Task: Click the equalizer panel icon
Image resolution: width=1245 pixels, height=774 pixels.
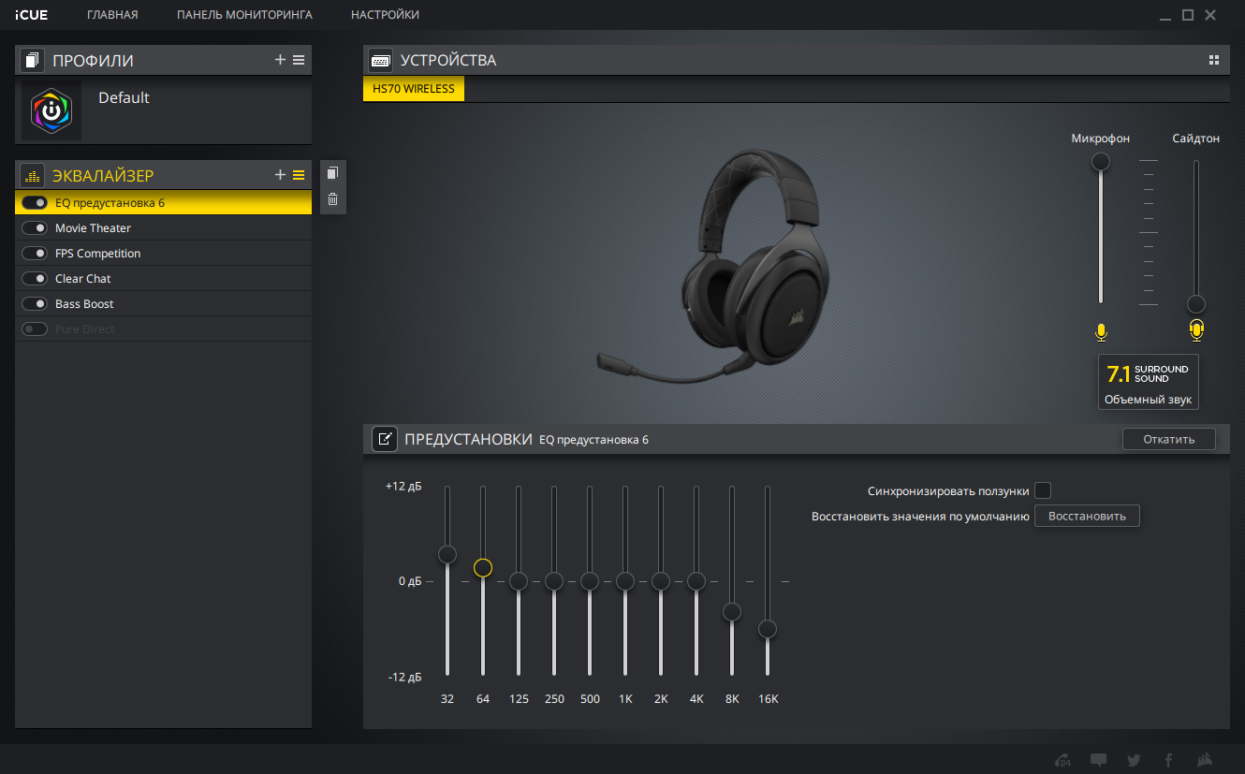Action: (x=33, y=175)
